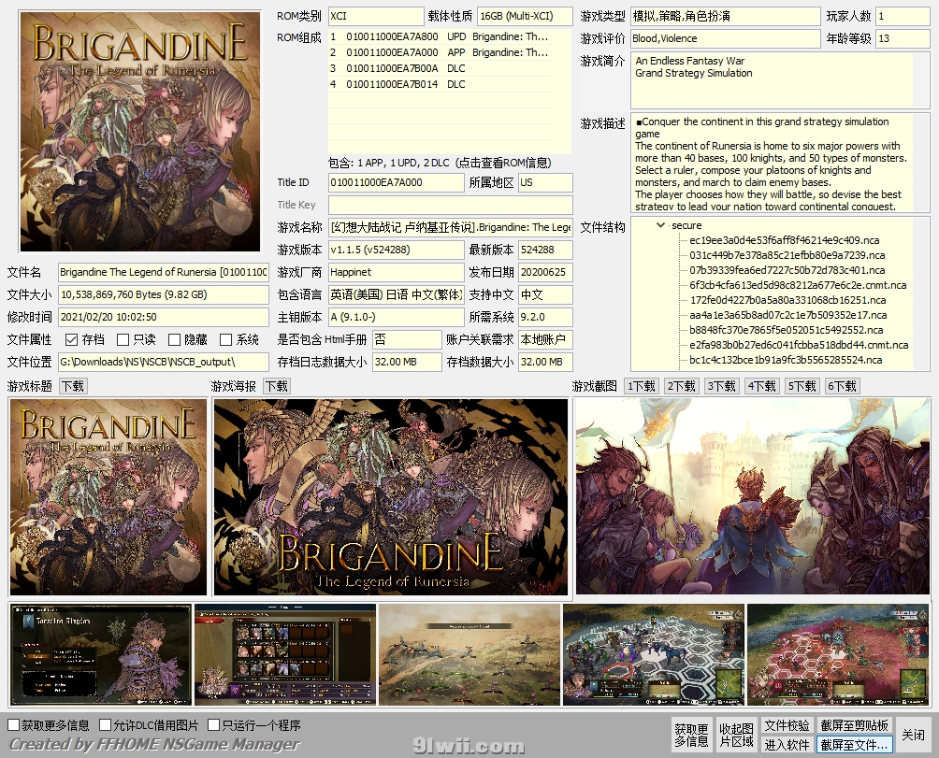The width and height of the screenshot is (939, 758).
Task: Click the 所需系统 field showing 9.2.0
Action: (x=545, y=317)
